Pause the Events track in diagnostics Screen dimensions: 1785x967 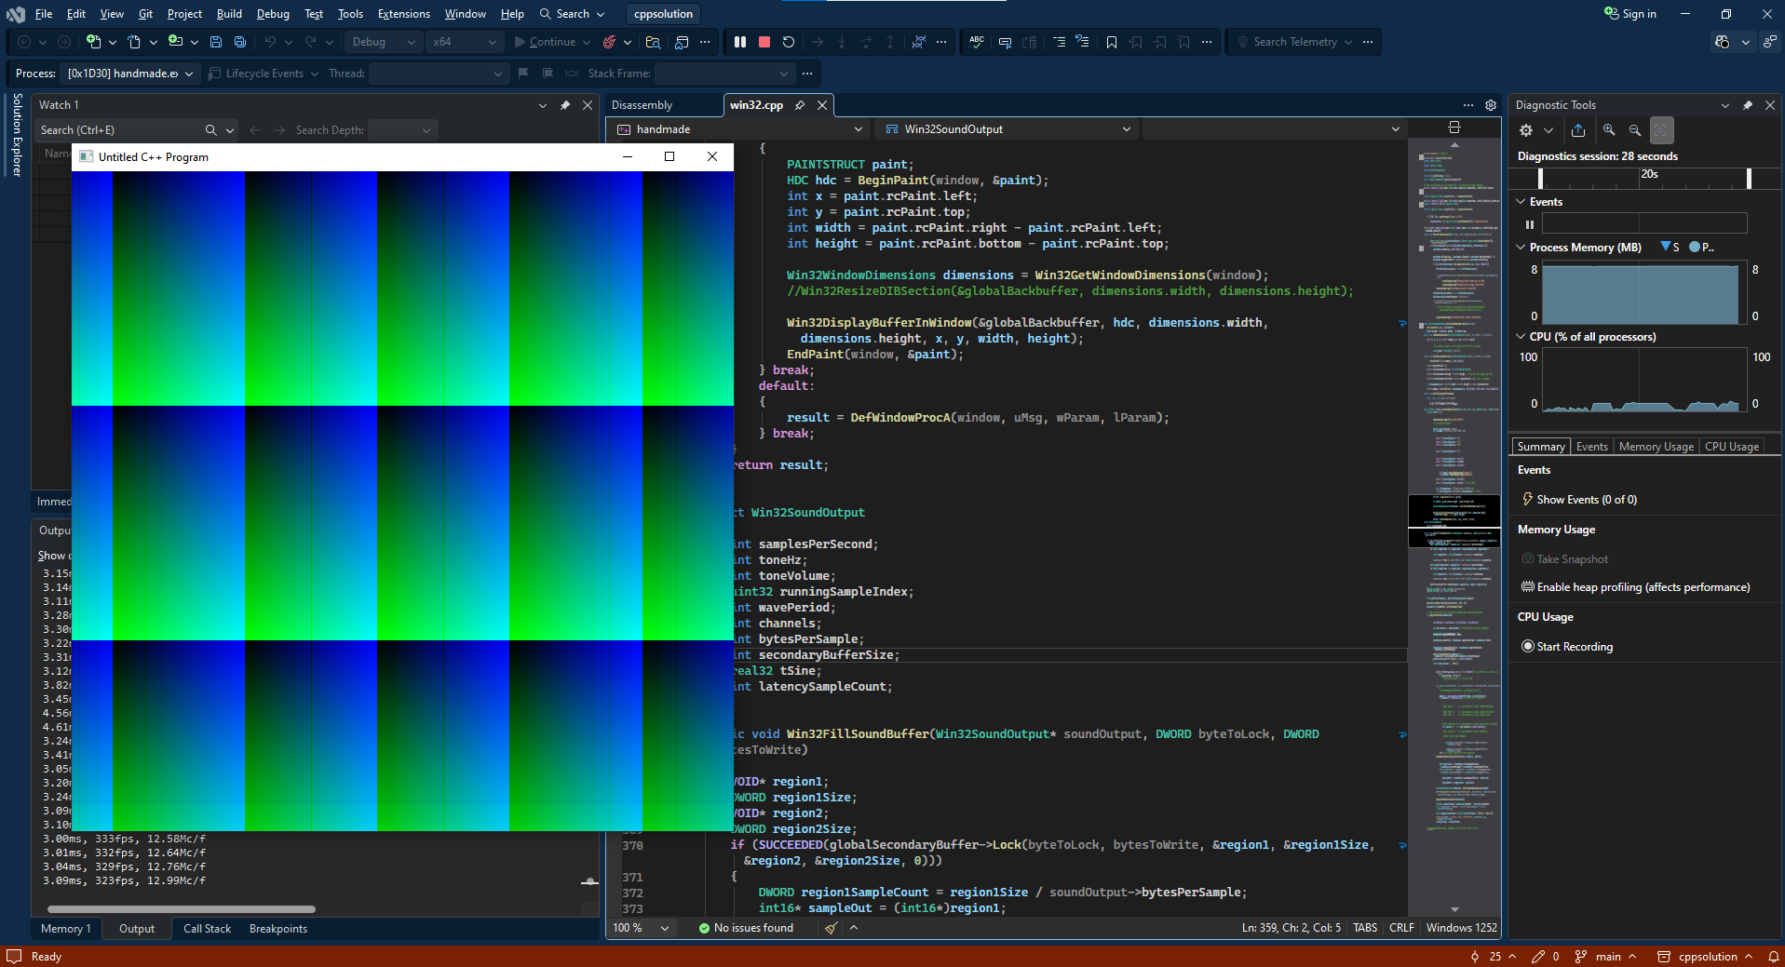(x=1529, y=224)
